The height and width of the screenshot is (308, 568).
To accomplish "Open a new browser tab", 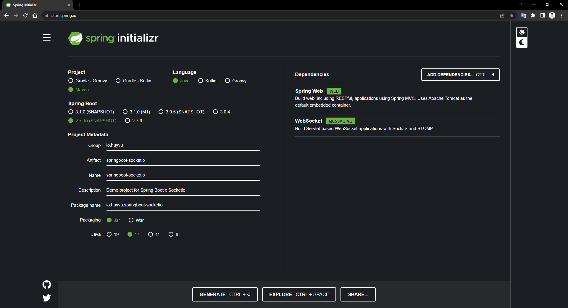I will coord(80,5).
